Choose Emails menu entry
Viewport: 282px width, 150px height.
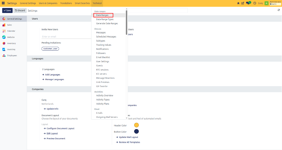point(99,113)
